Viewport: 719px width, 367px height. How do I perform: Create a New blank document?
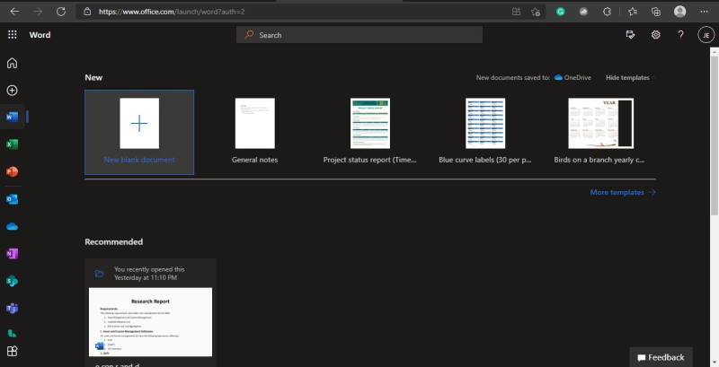pos(139,132)
